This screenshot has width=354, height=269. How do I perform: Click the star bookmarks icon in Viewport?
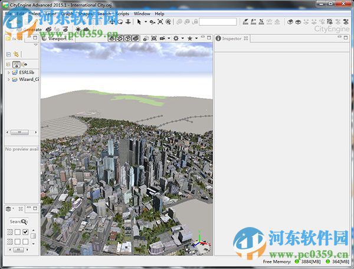click(190, 38)
